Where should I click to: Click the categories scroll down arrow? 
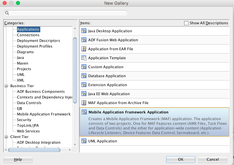click(x=75, y=145)
